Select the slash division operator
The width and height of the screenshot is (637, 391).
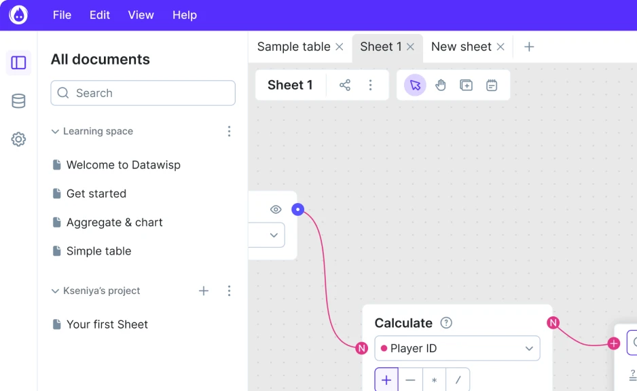click(x=458, y=380)
